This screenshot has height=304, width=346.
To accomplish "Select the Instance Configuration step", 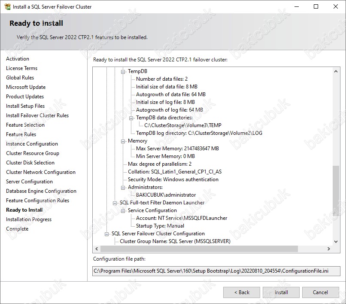I will [32, 144].
